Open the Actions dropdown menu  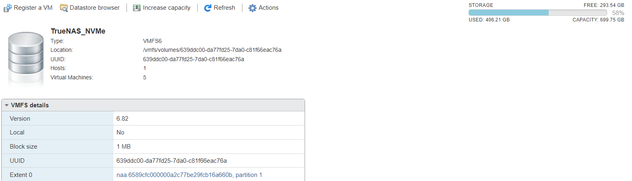click(x=268, y=8)
